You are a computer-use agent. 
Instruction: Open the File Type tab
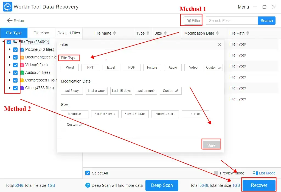pos(14,33)
